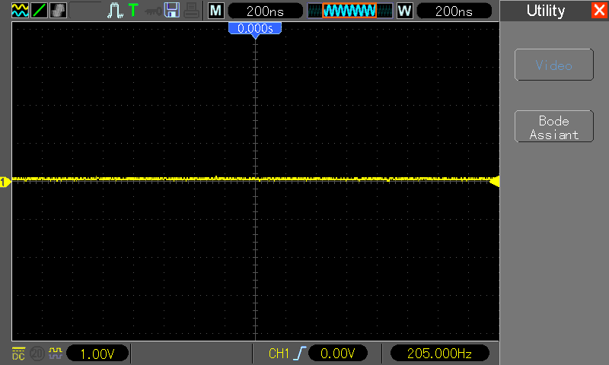The width and height of the screenshot is (609, 365).
Task: Click the greyed-out Video button
Action: [x=554, y=65]
